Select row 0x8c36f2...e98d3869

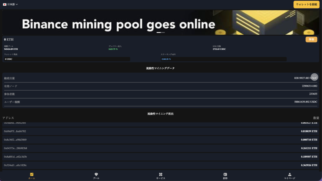pyautogui.click(x=161, y=140)
